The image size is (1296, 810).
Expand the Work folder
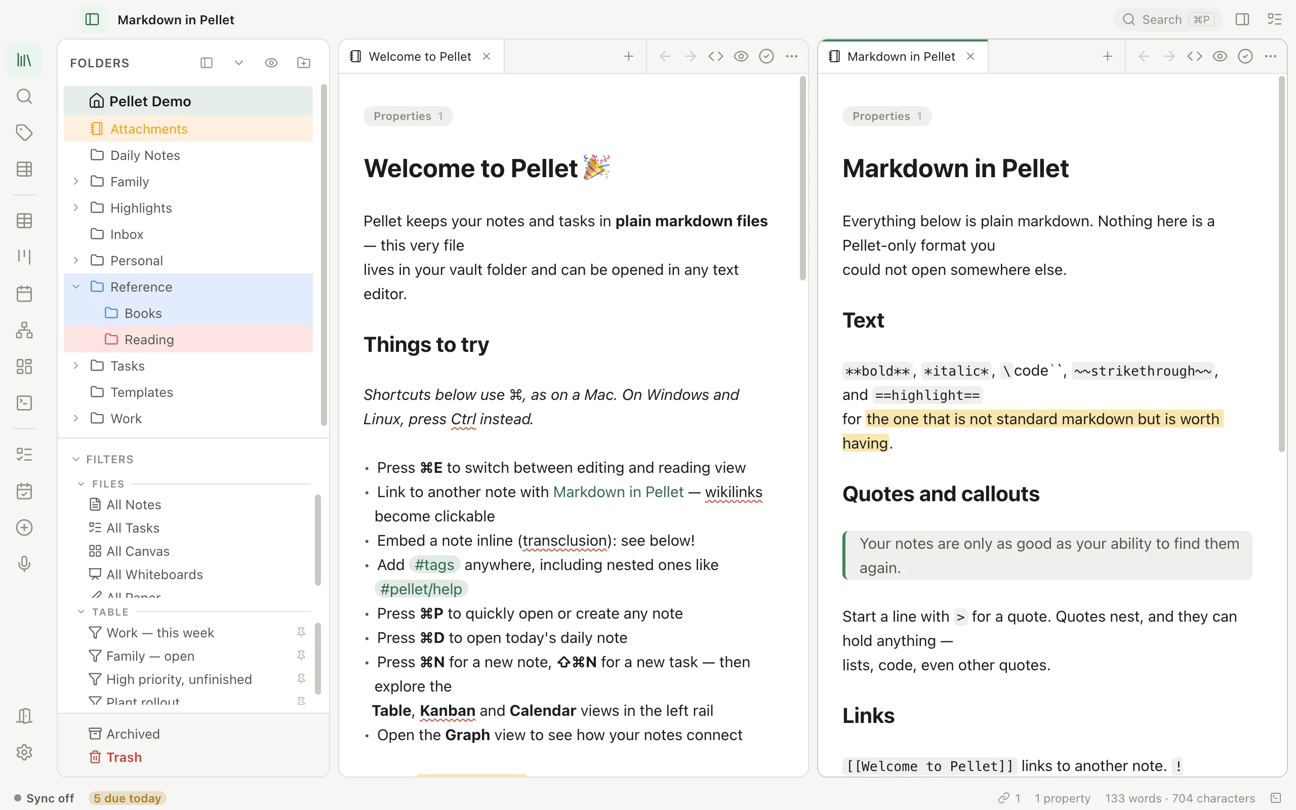pyautogui.click(x=76, y=418)
